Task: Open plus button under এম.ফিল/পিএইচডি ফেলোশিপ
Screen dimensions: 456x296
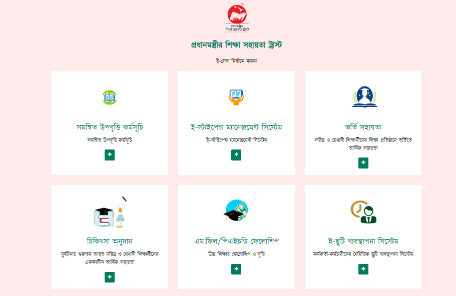Action: click(x=236, y=269)
